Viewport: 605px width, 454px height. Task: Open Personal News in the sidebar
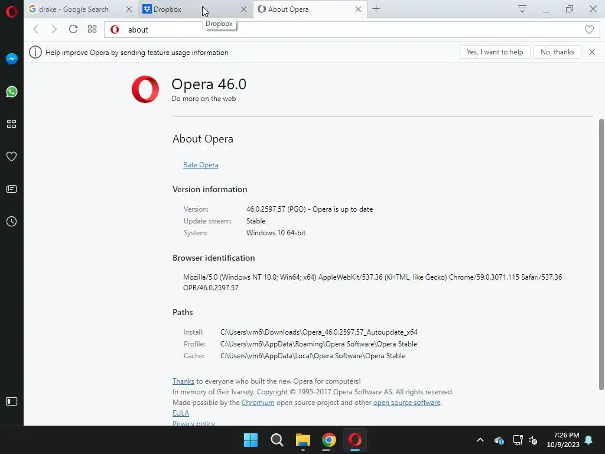click(x=12, y=189)
